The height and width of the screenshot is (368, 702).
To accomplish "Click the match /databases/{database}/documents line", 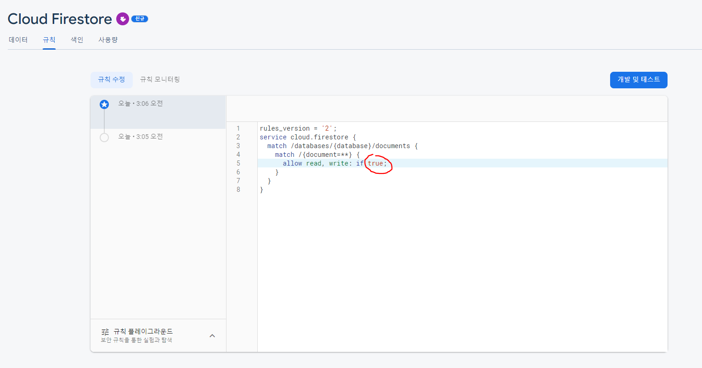I will 343,146.
